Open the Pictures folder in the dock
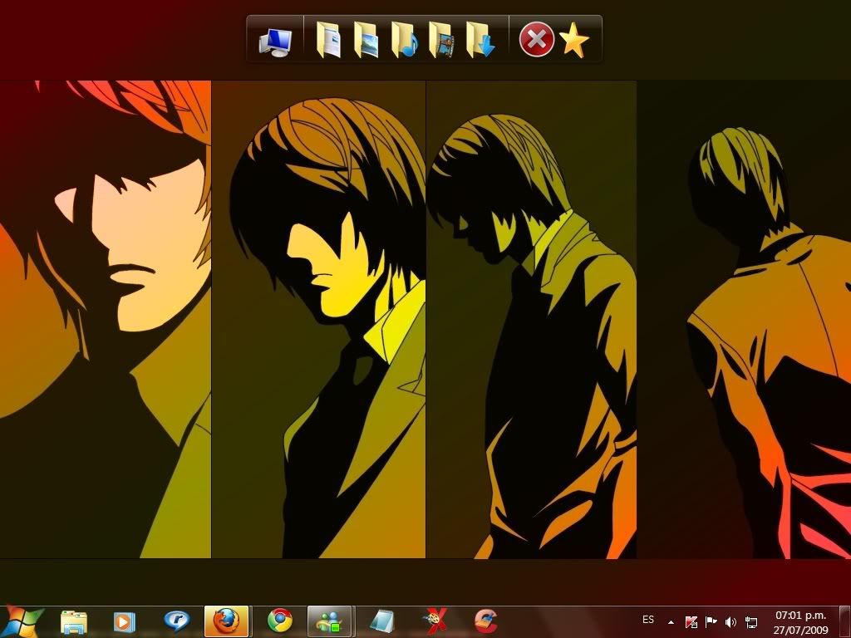851x638 pixels. [366, 40]
